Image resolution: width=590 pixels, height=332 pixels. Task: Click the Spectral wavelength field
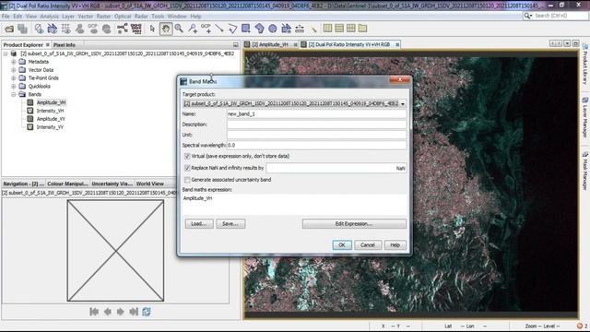316,146
